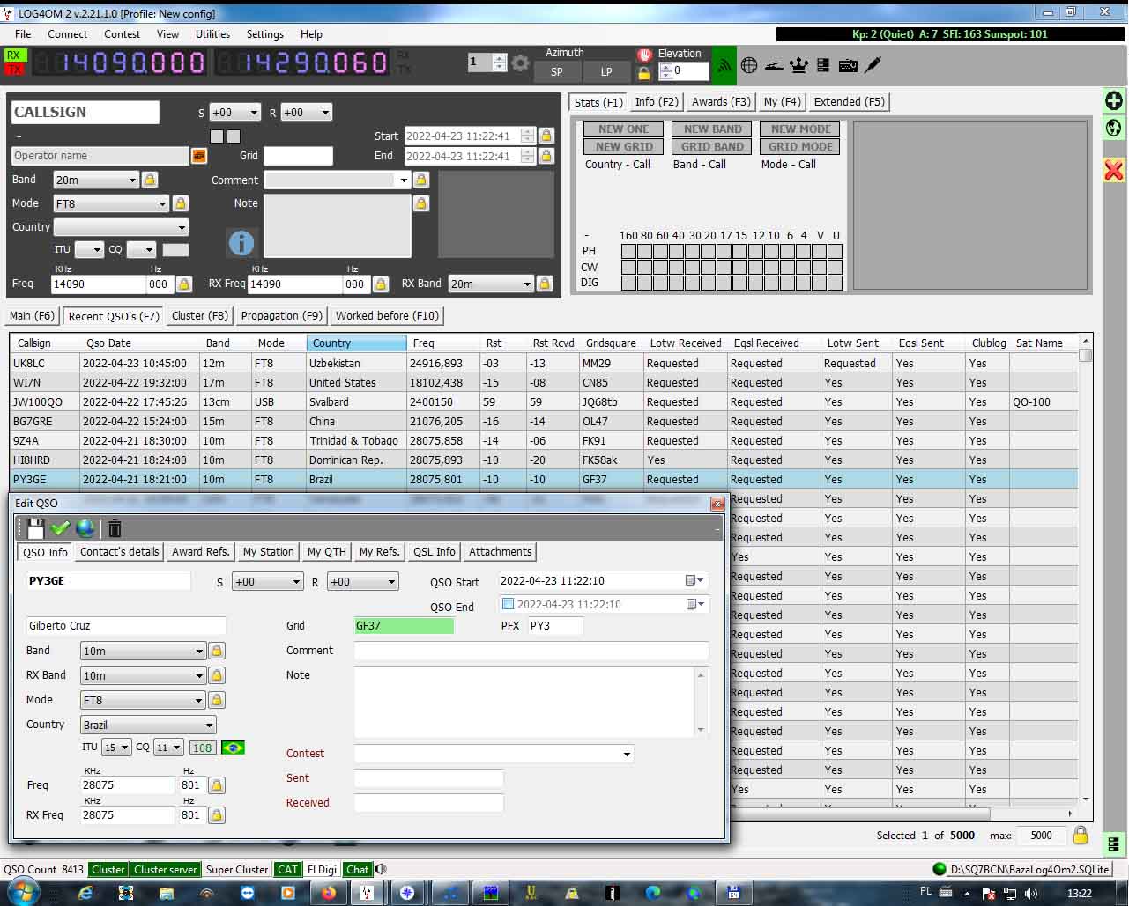Image resolution: width=1129 pixels, height=906 pixels.
Task: Toggle the lock next to Edit QSO Band 10m
Action: pyautogui.click(x=217, y=651)
